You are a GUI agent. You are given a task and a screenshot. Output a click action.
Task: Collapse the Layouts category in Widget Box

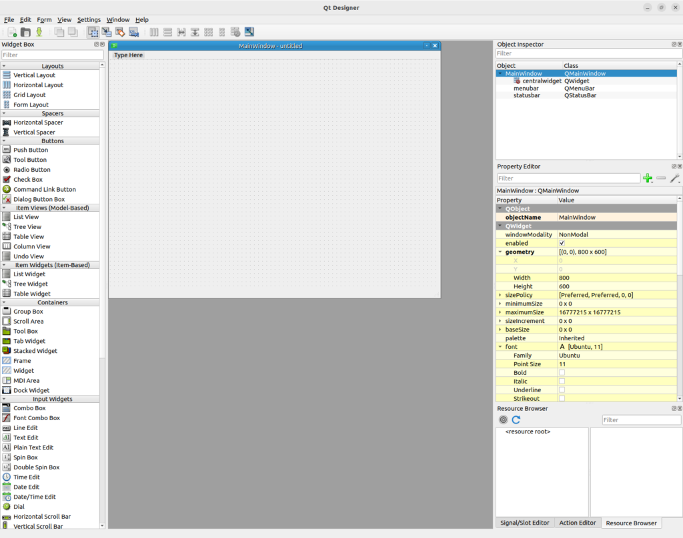[x=5, y=66]
